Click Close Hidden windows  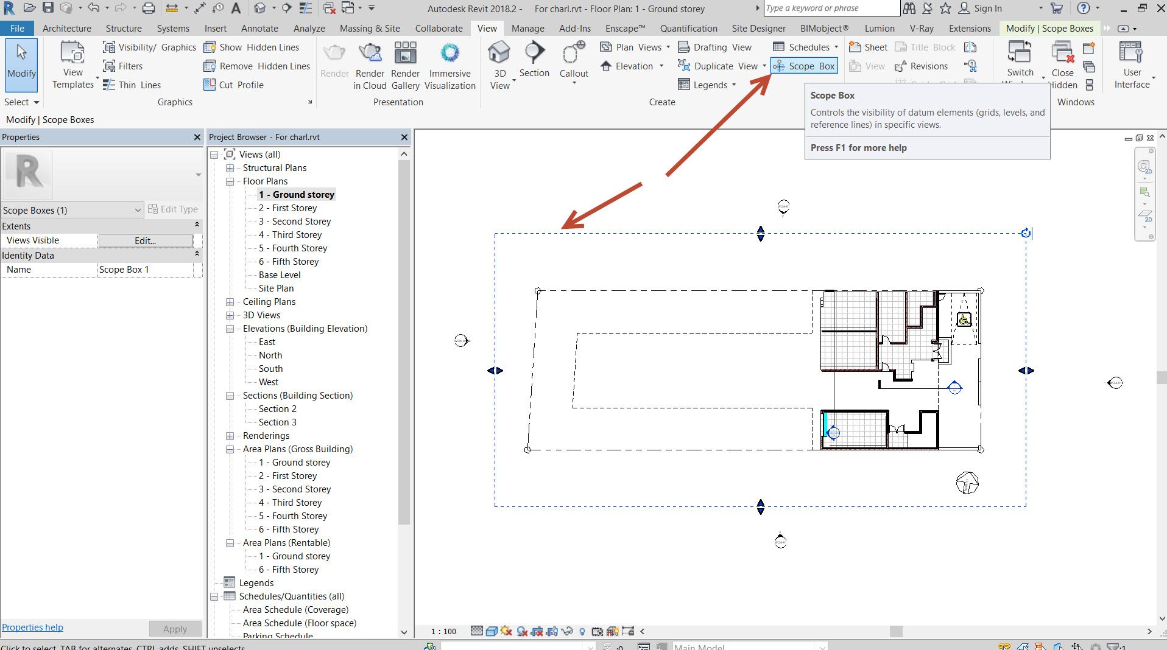[1063, 66]
